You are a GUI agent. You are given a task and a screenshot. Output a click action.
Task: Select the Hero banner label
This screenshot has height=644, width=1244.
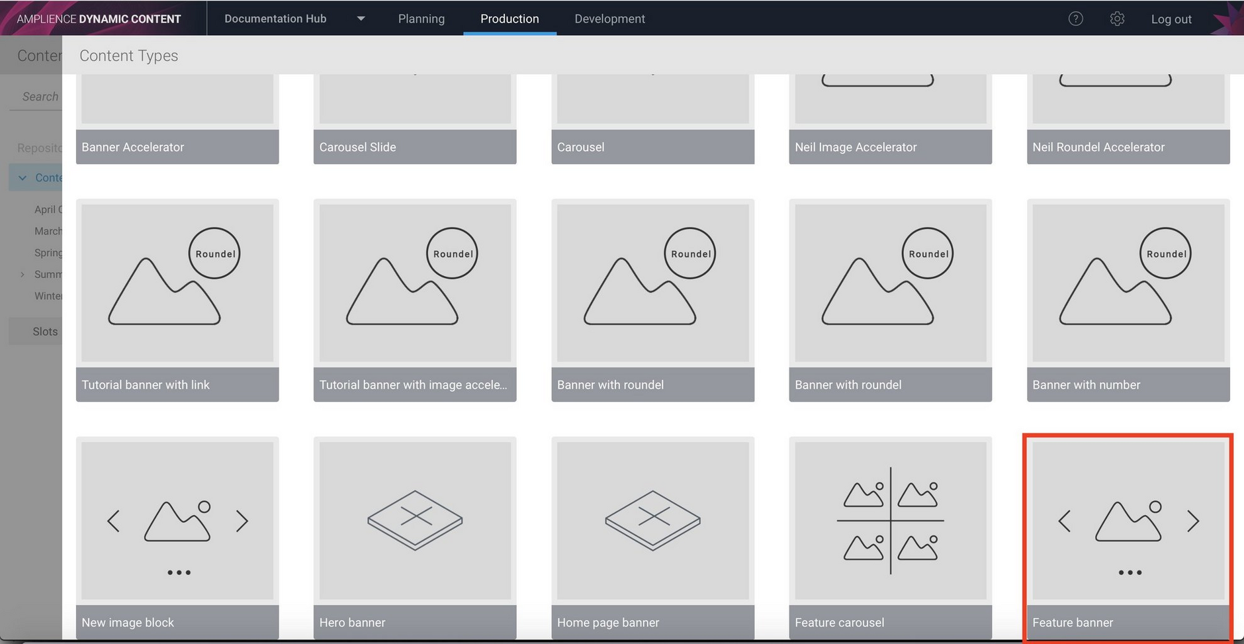coord(352,622)
